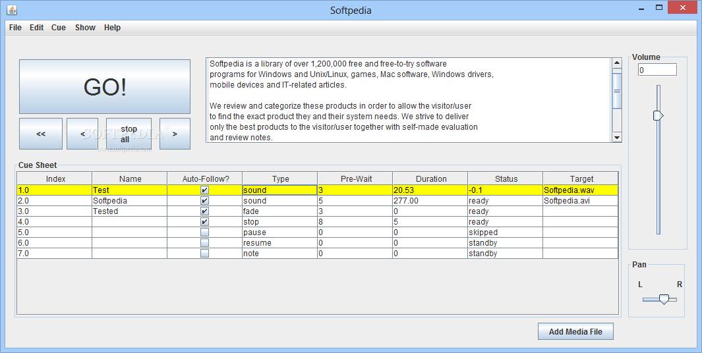Click the '-0.1' status cell
702x353 pixels.
point(506,190)
